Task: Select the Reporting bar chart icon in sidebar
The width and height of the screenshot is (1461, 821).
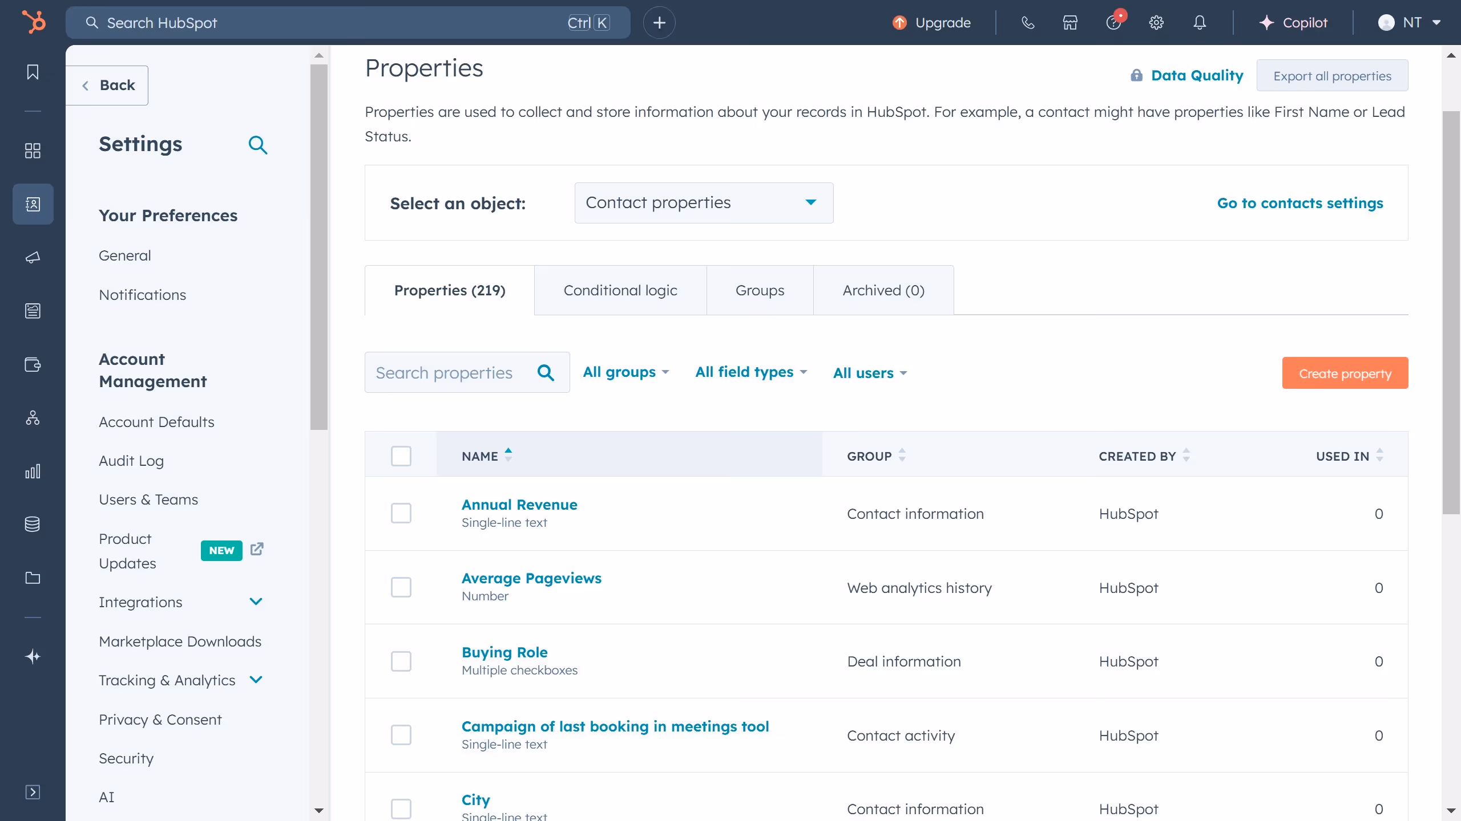Action: point(33,471)
